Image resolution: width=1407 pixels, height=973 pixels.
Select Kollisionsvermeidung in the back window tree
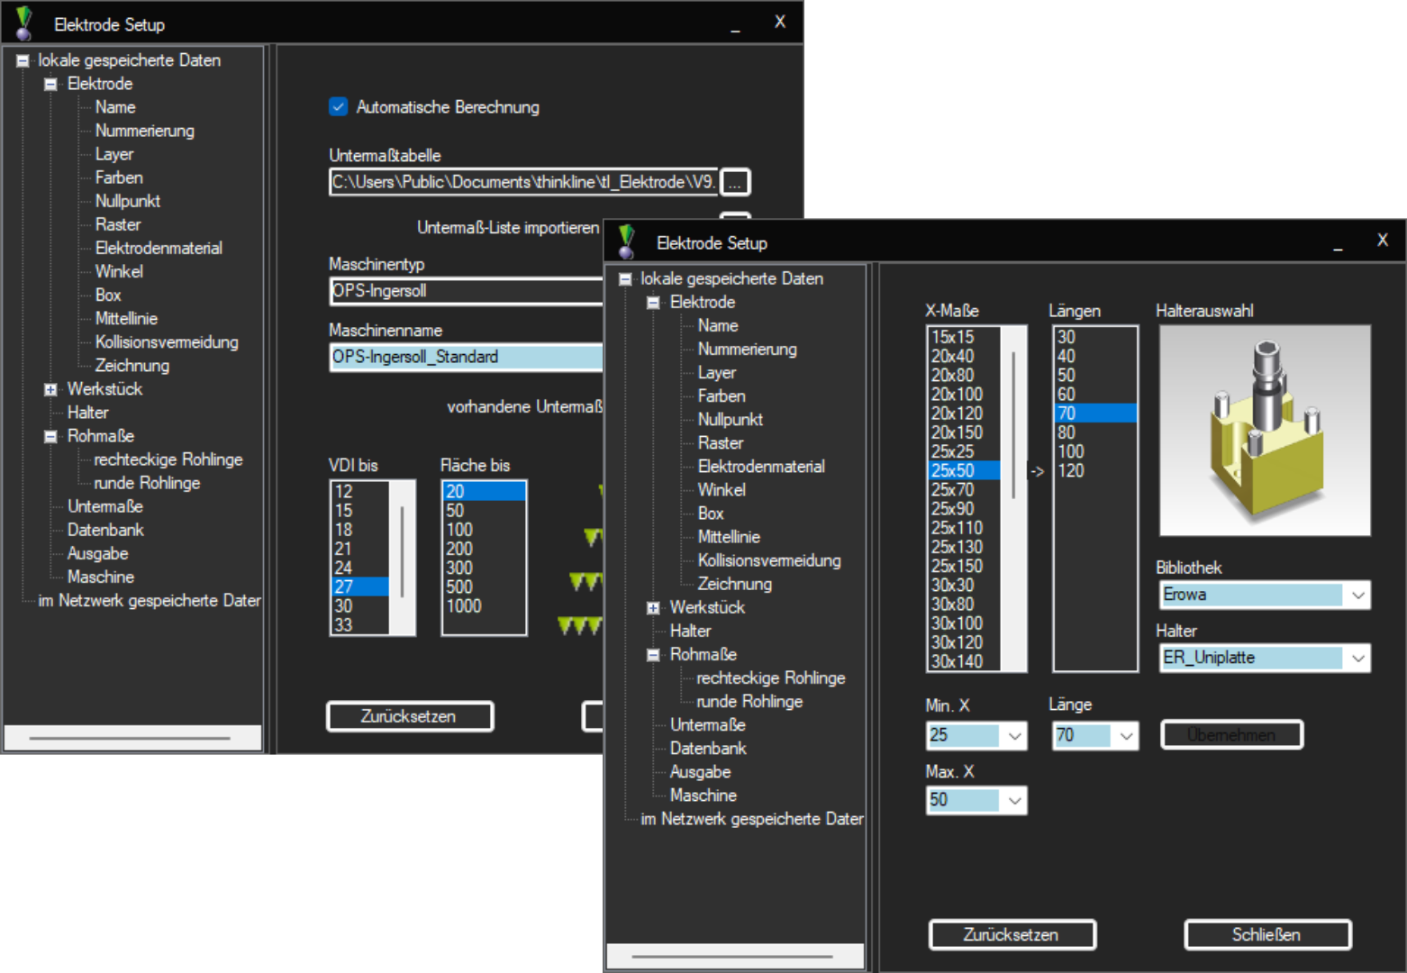point(167,342)
